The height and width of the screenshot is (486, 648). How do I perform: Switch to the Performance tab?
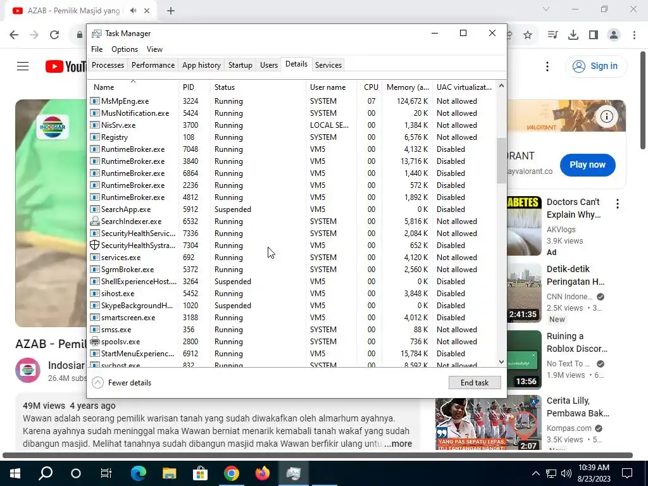pos(153,65)
